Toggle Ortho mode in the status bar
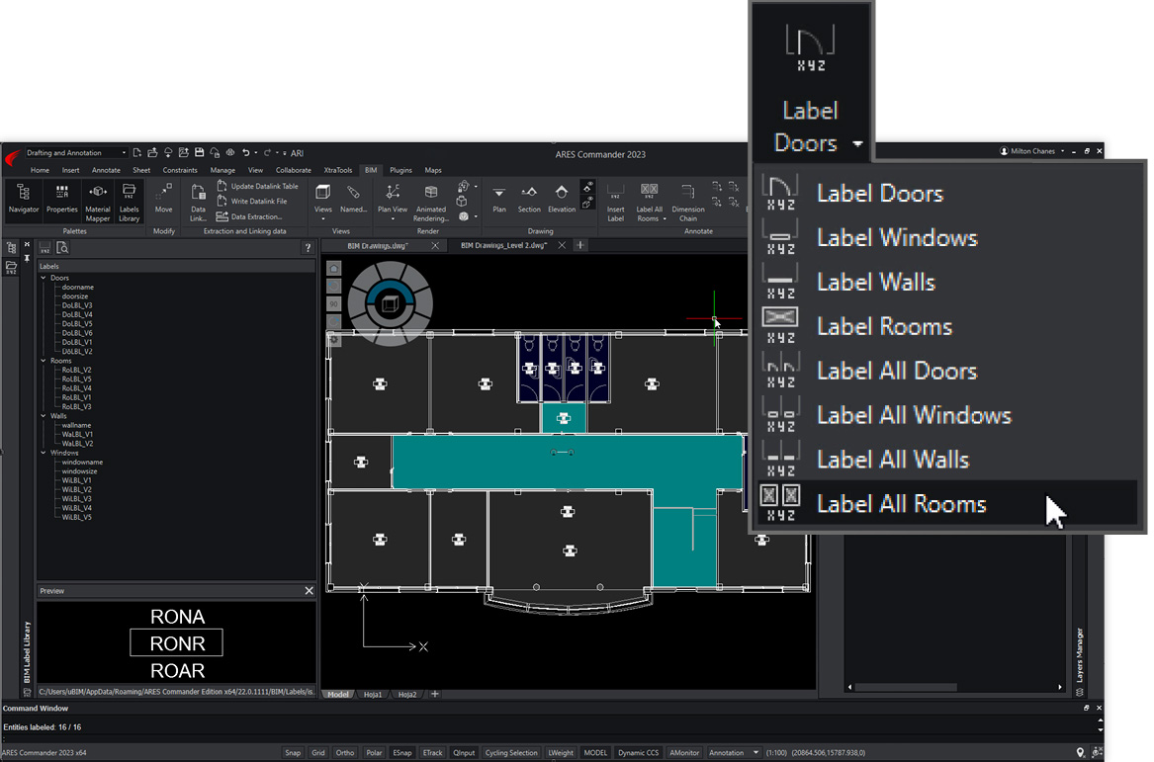This screenshot has height=762, width=1154. tap(344, 752)
